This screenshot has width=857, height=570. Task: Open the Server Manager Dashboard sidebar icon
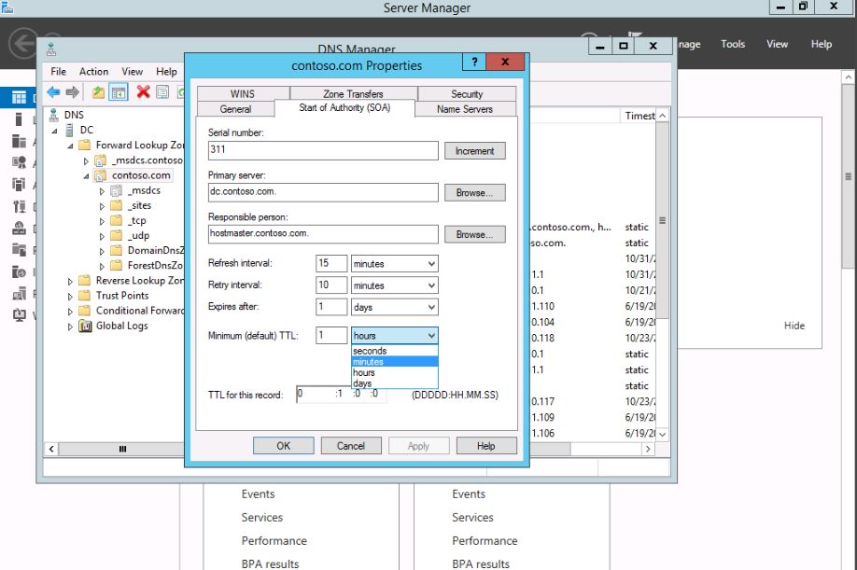click(19, 97)
